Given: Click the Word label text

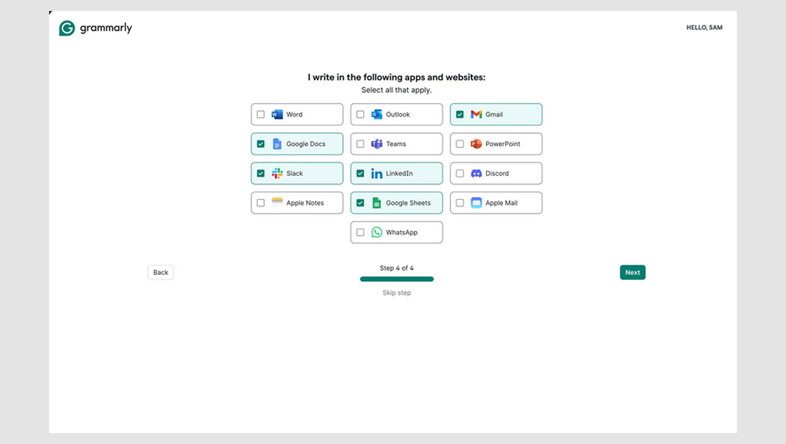Looking at the screenshot, I should pyautogui.click(x=294, y=114).
